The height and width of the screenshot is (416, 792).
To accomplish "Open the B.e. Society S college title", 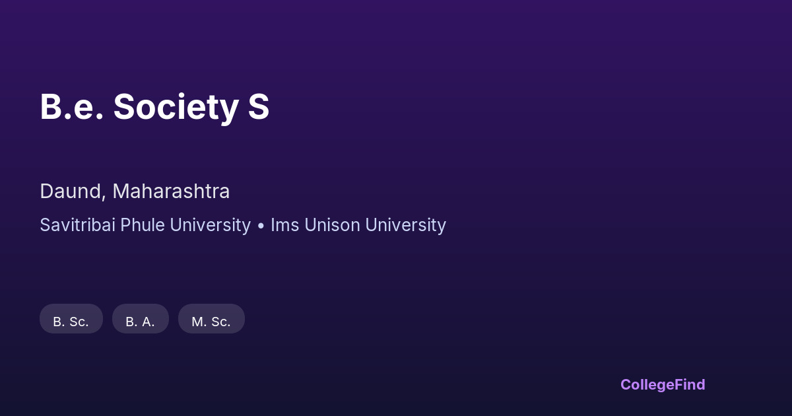I will 154,107.
